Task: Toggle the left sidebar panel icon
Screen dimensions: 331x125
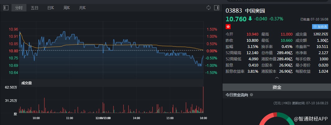Action: [x=6, y=8]
